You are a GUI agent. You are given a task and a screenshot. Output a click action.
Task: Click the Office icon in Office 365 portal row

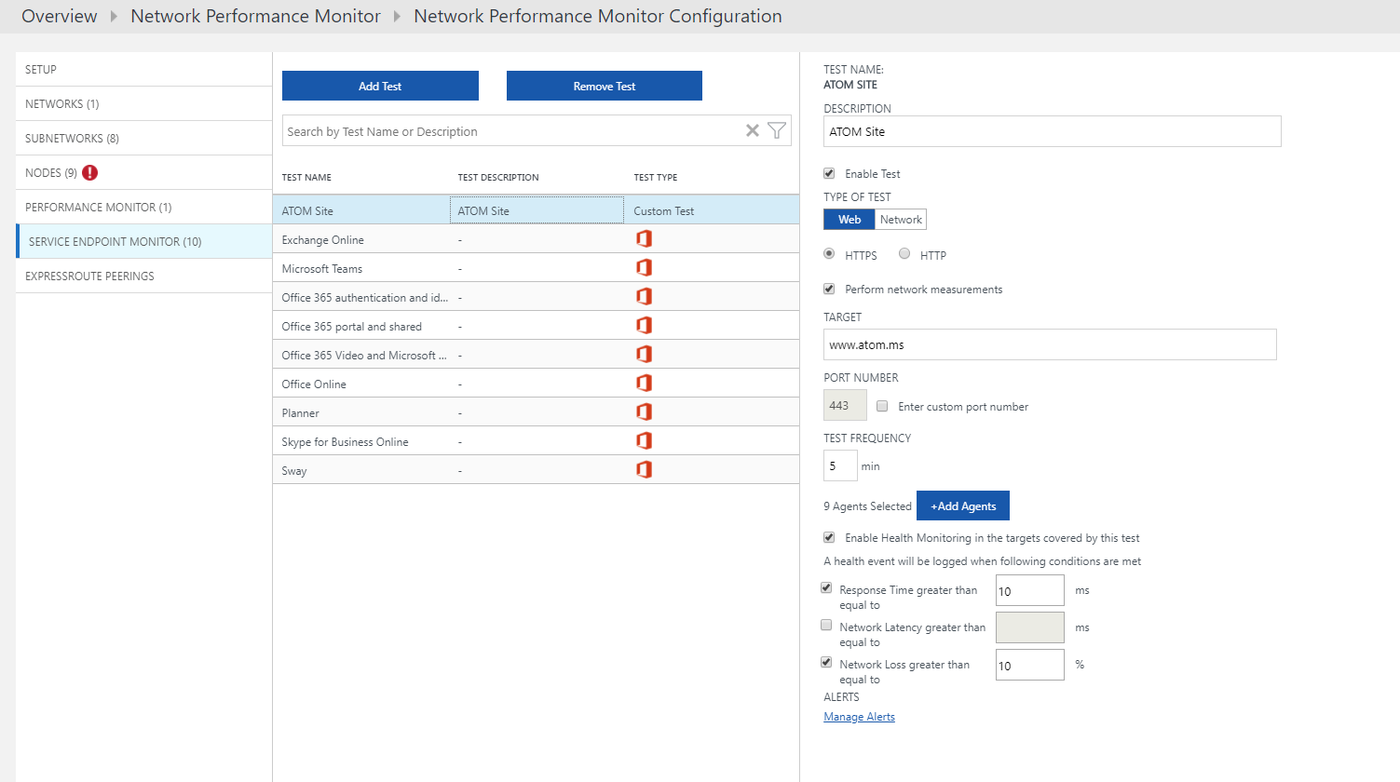pyautogui.click(x=644, y=326)
